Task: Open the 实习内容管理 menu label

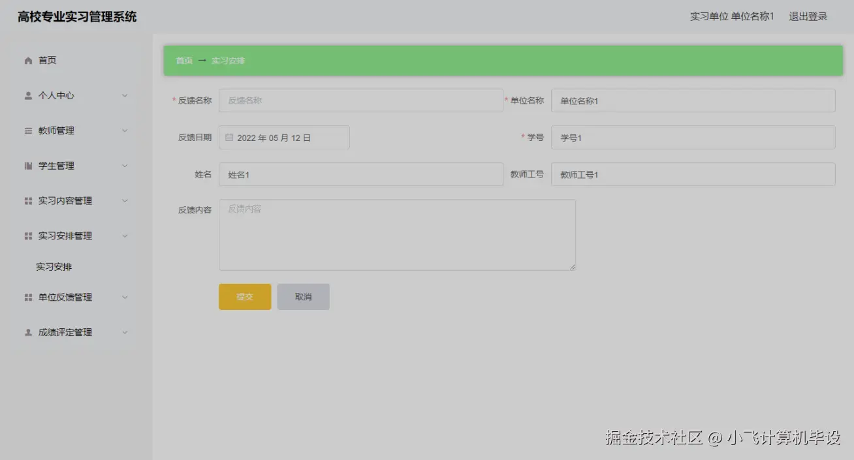Action: (65, 201)
